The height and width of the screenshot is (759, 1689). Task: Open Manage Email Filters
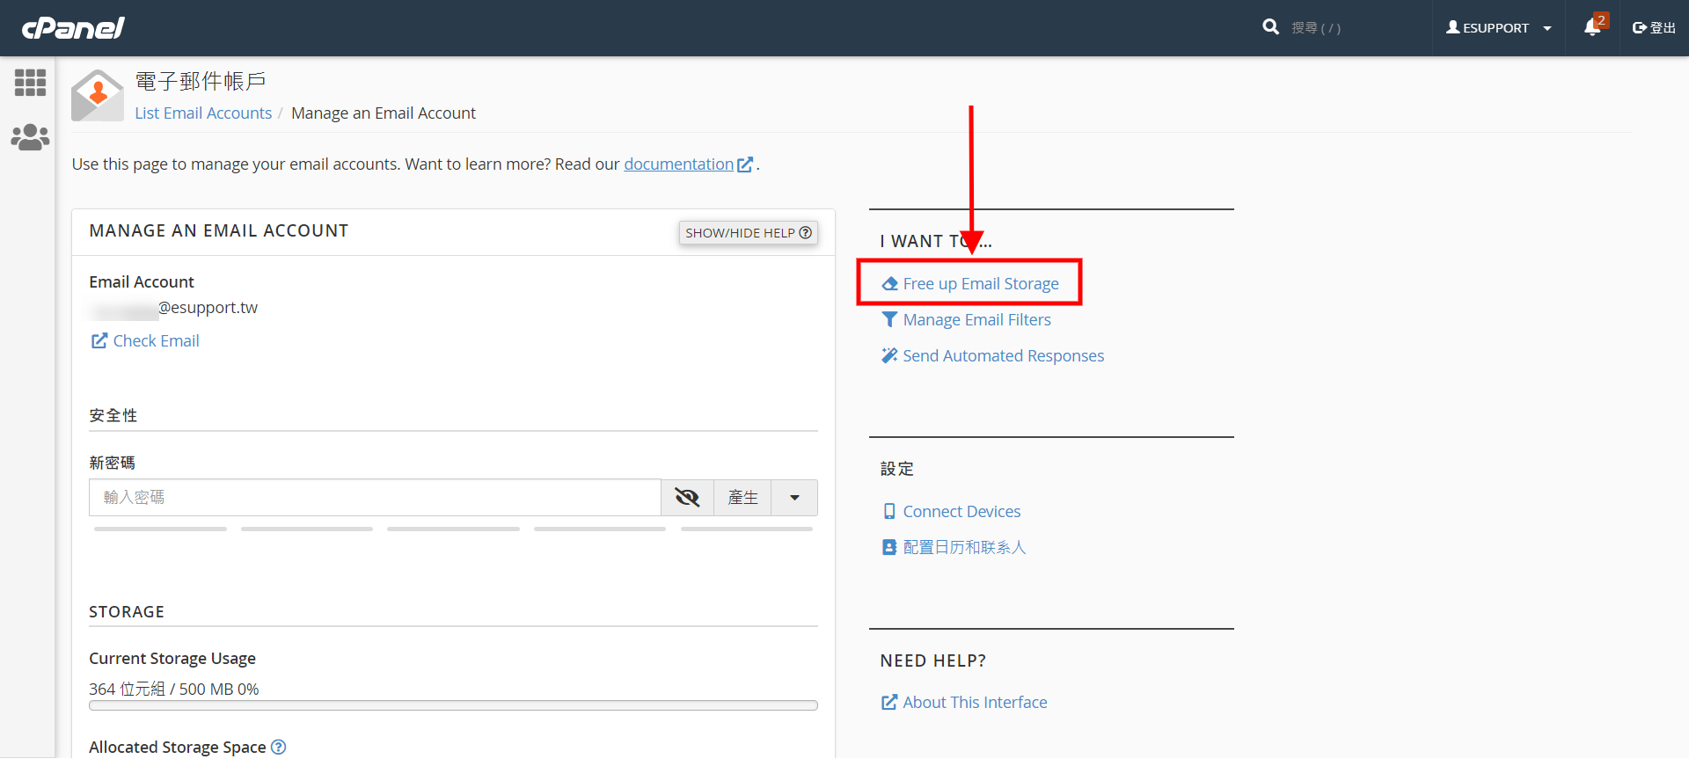pos(976,320)
